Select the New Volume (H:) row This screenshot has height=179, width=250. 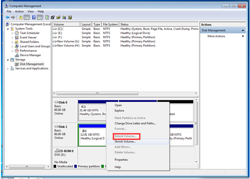point(125,45)
